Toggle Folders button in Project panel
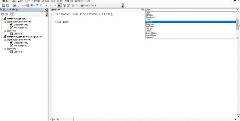The height and width of the screenshot is (121, 240). point(12,14)
